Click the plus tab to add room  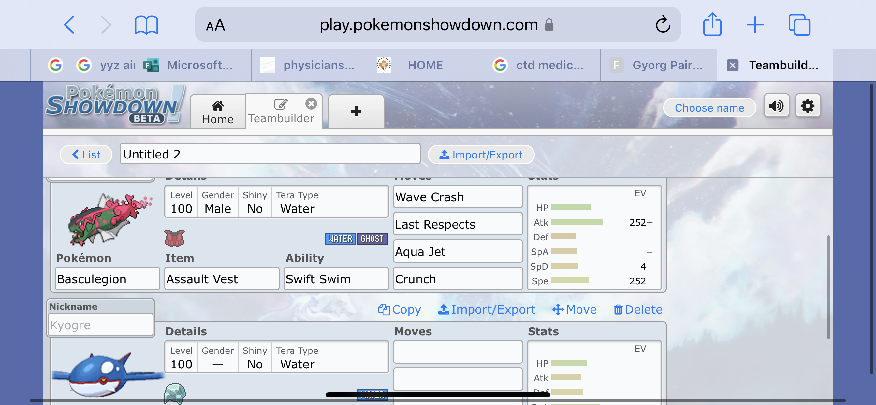(x=356, y=111)
